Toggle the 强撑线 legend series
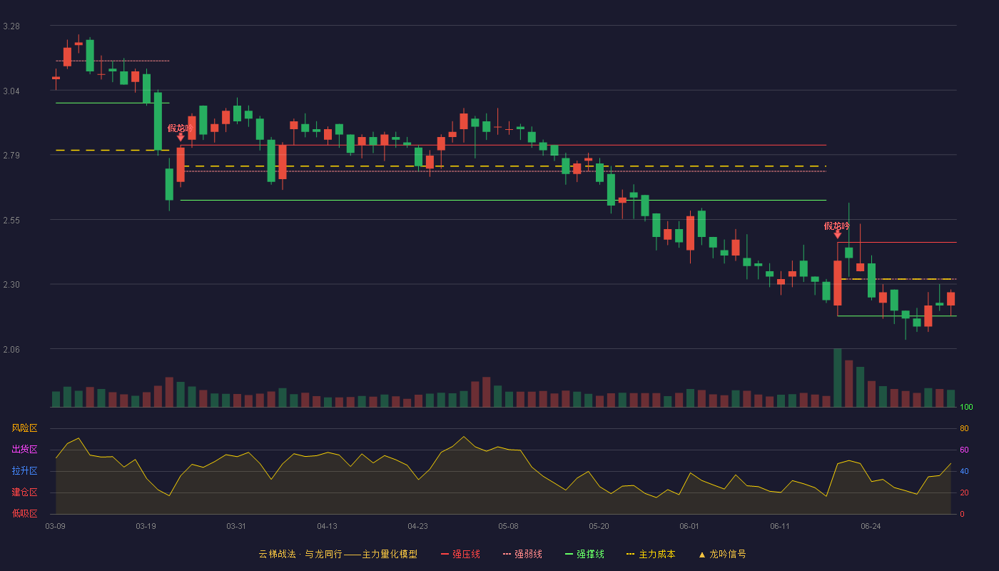Viewport: 999px width, 571px height. [x=584, y=555]
